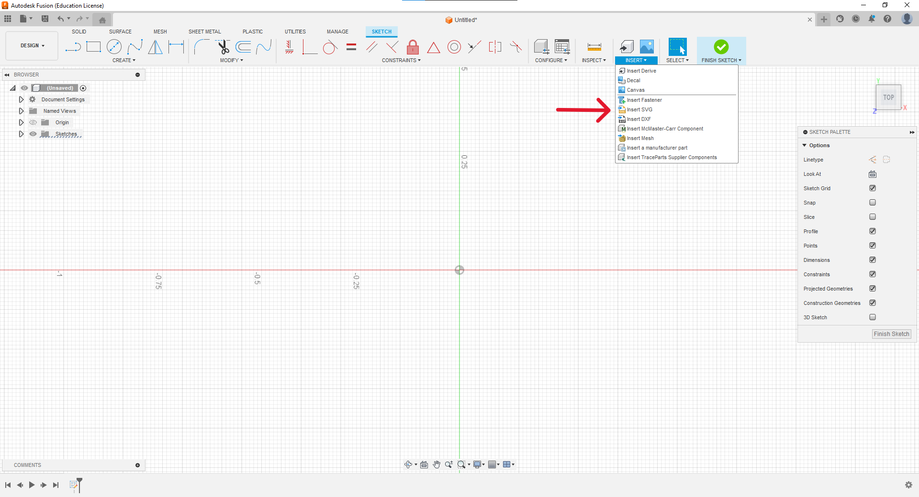This screenshot has width=919, height=497.
Task: Open the Change Parameters table icon
Action: click(562, 47)
